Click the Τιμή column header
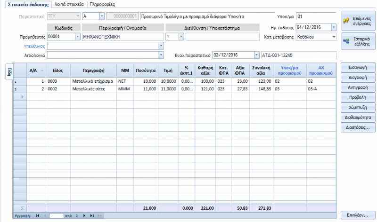This screenshot has height=222, width=377. 168,71
